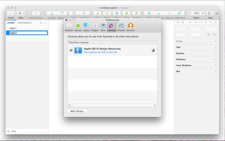The height and width of the screenshot is (141, 225).
Task: Click the Height inspector field
Action: coord(197,34)
